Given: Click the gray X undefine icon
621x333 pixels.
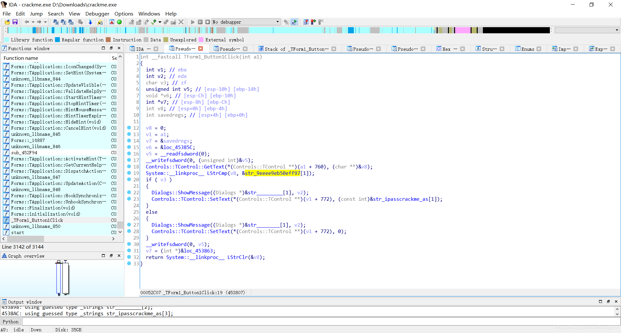Looking at the screenshot, I should 181,22.
